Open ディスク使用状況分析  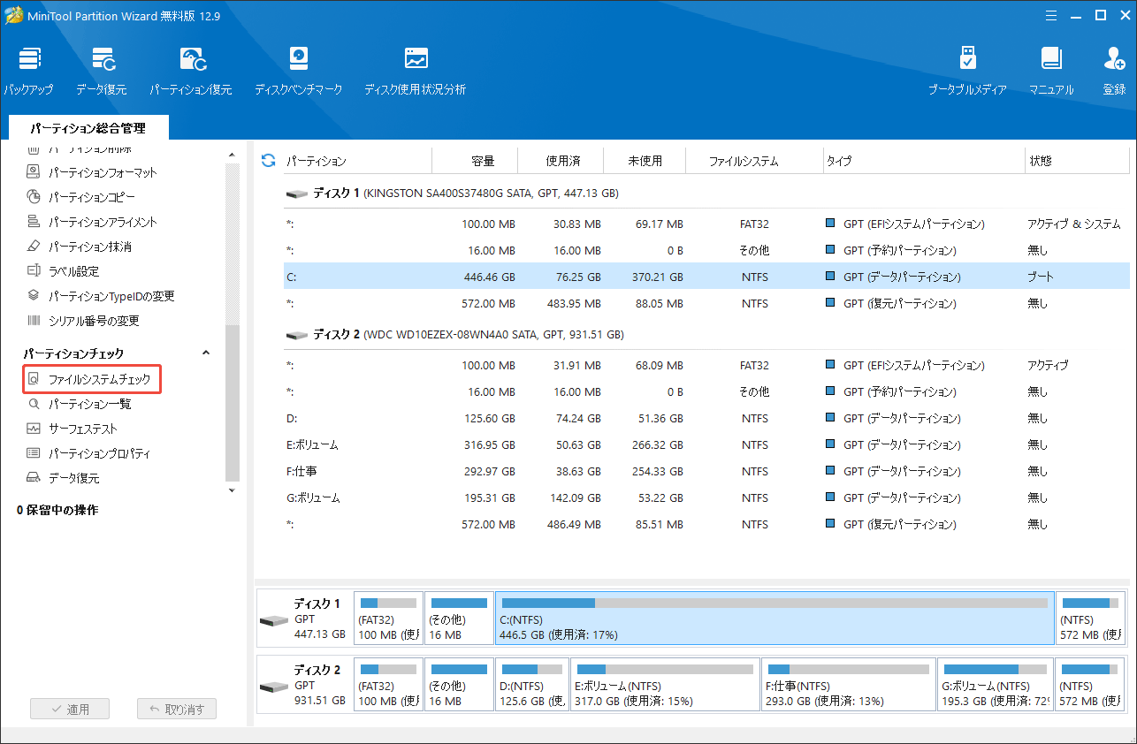(415, 71)
